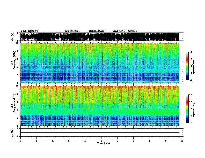Click the "8" kHz tick of ch.1 spectrogram
This screenshot has width=205, height=158.
18,51
